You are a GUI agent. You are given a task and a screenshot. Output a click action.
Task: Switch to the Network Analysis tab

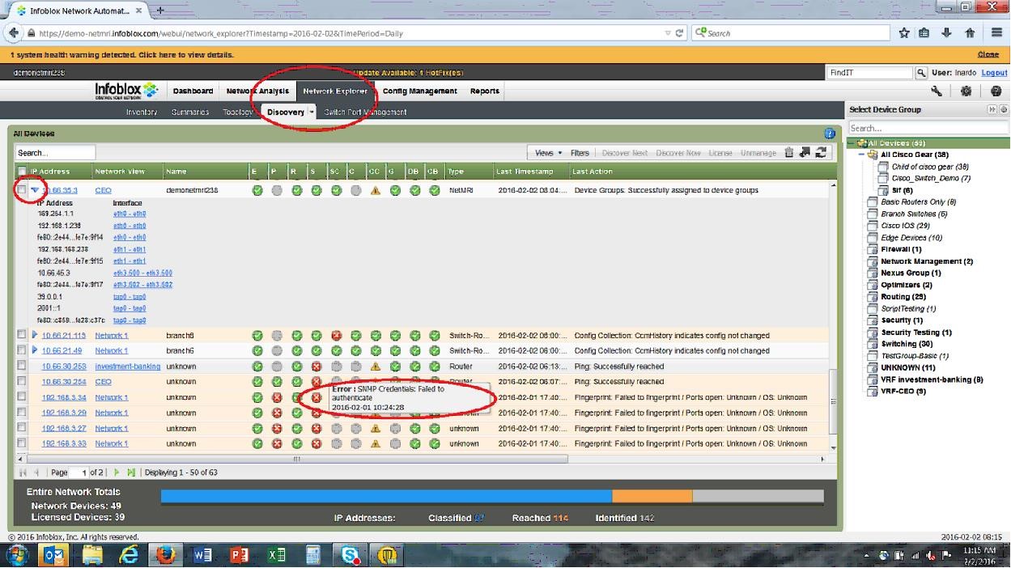[258, 91]
